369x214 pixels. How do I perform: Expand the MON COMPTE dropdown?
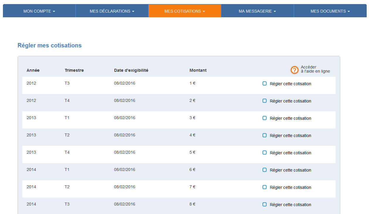[x=39, y=11]
